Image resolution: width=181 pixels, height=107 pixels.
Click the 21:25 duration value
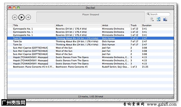[x=145, y=67]
